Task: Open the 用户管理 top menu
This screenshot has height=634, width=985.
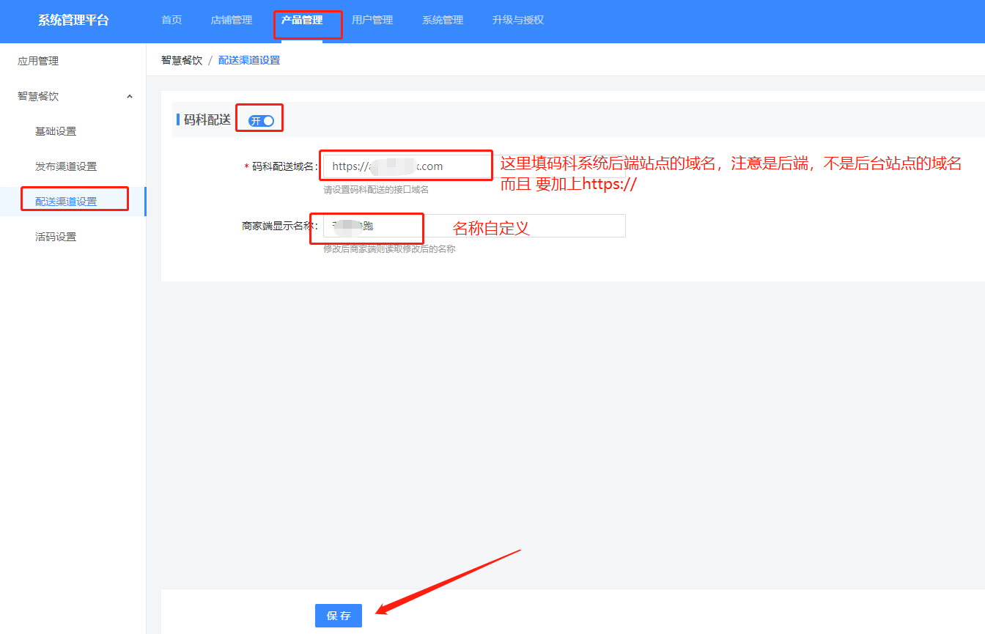Action: (x=372, y=21)
